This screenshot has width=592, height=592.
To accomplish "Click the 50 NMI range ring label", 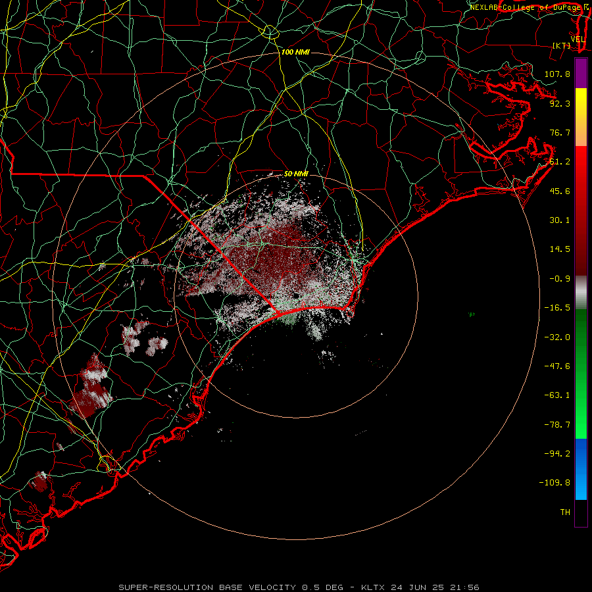I will click(296, 174).
